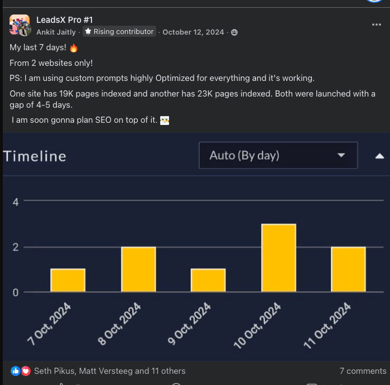This screenshot has width=390, height=385.
Task: Open the post options three-dot menu
Action: click(376, 25)
